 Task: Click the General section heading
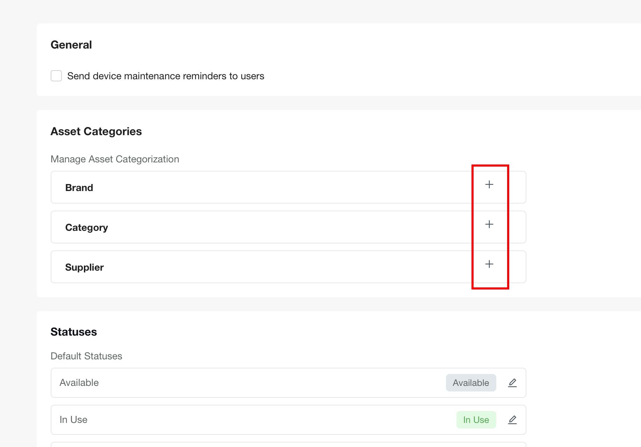point(71,45)
